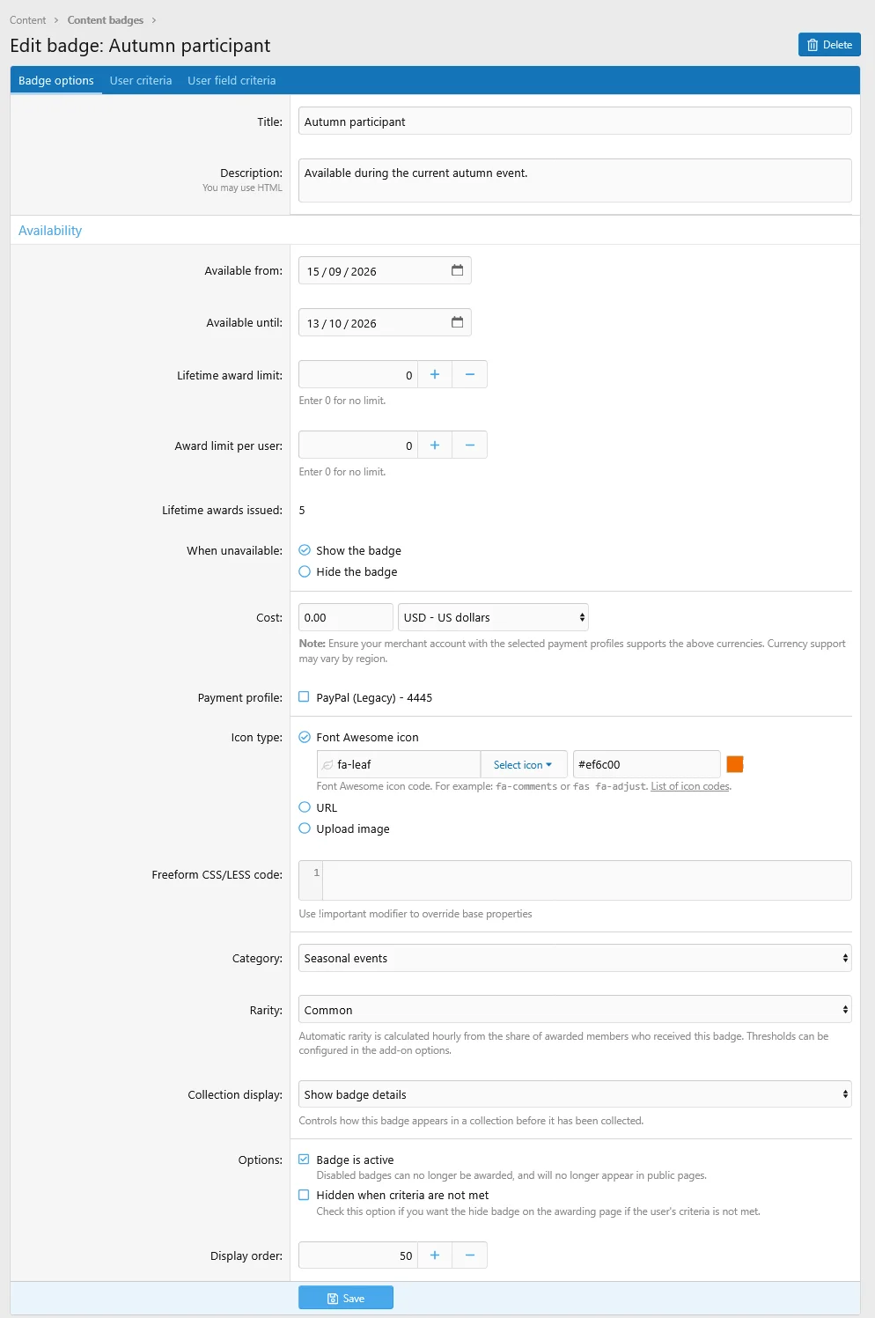Open the Select icon dropdown
This screenshot has width=875, height=1318.
[x=523, y=765]
